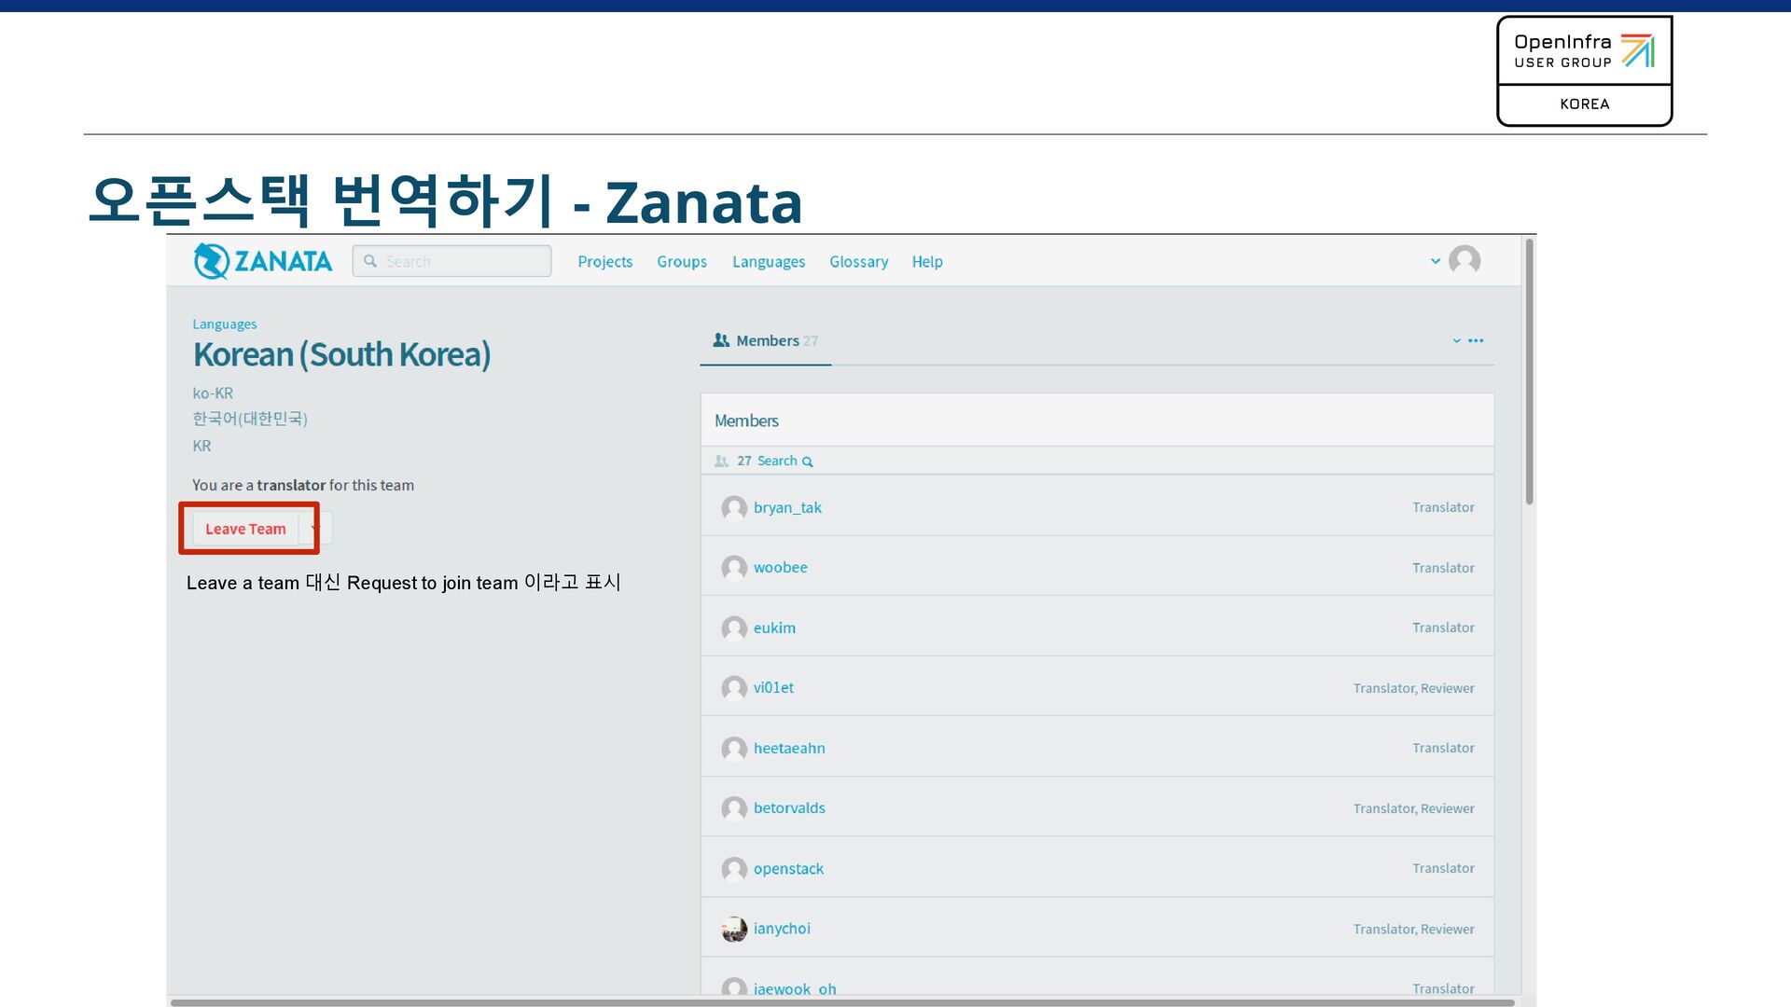Screen dimensions: 1791x1007
Task: Click the Zanata logo
Action: pos(262,261)
